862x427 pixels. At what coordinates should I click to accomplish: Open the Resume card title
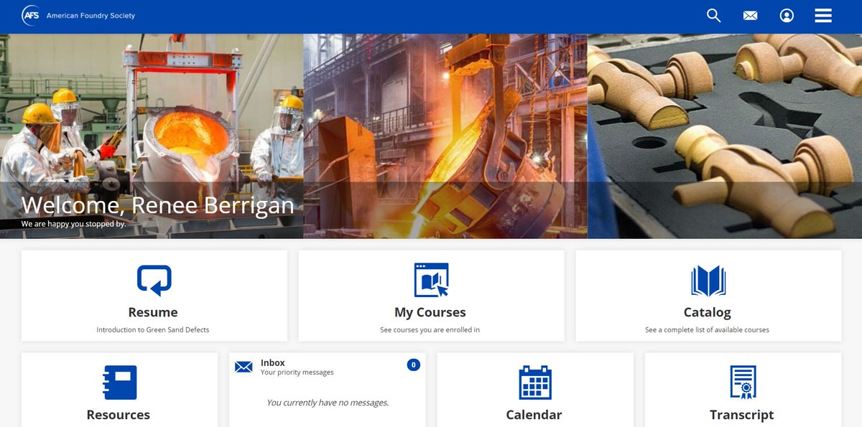153,312
